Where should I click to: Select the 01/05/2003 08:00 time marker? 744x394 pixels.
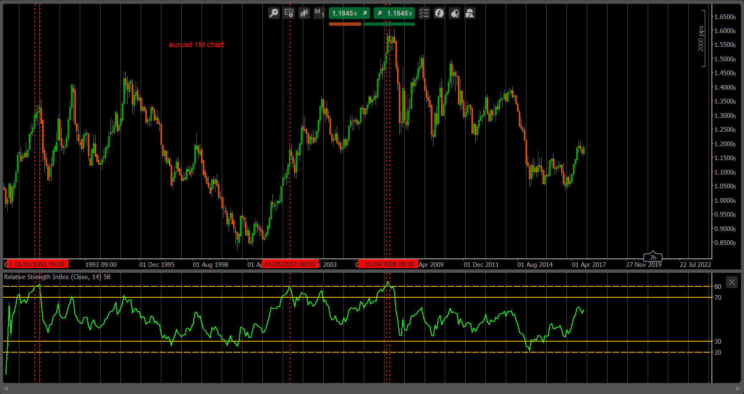pos(290,264)
